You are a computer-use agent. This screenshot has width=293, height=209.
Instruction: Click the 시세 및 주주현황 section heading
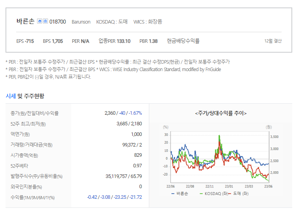click(25, 96)
